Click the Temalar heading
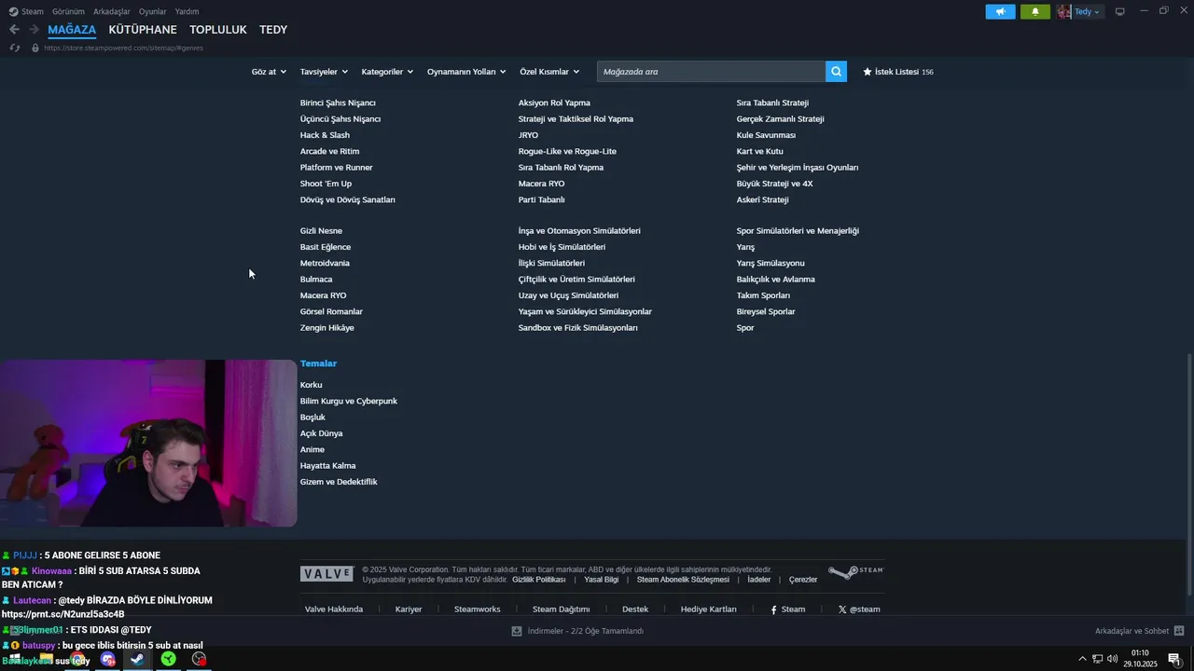This screenshot has width=1194, height=671. tap(318, 363)
